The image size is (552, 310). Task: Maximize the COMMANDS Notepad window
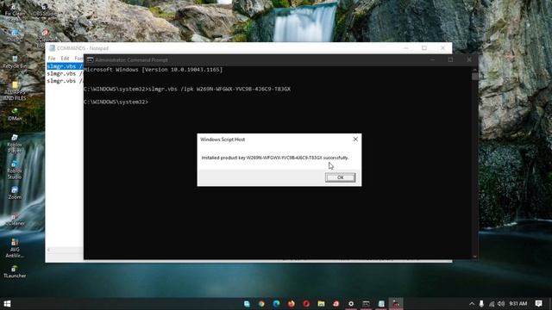tap(424, 48)
